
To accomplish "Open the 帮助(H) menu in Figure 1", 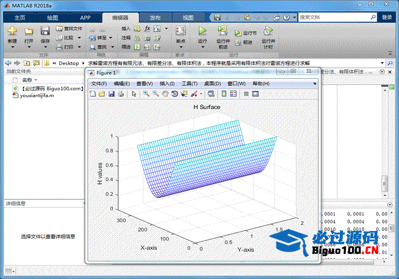I will pos(261,84).
